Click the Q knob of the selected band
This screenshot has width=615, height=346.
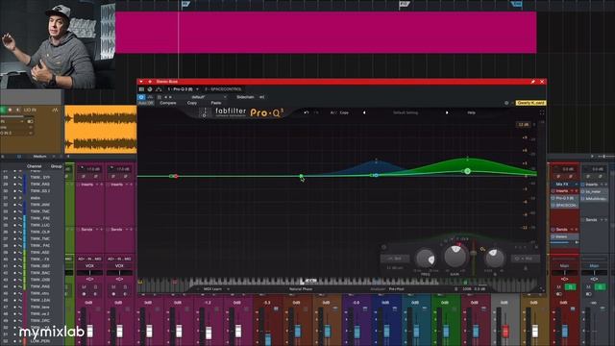click(494, 259)
